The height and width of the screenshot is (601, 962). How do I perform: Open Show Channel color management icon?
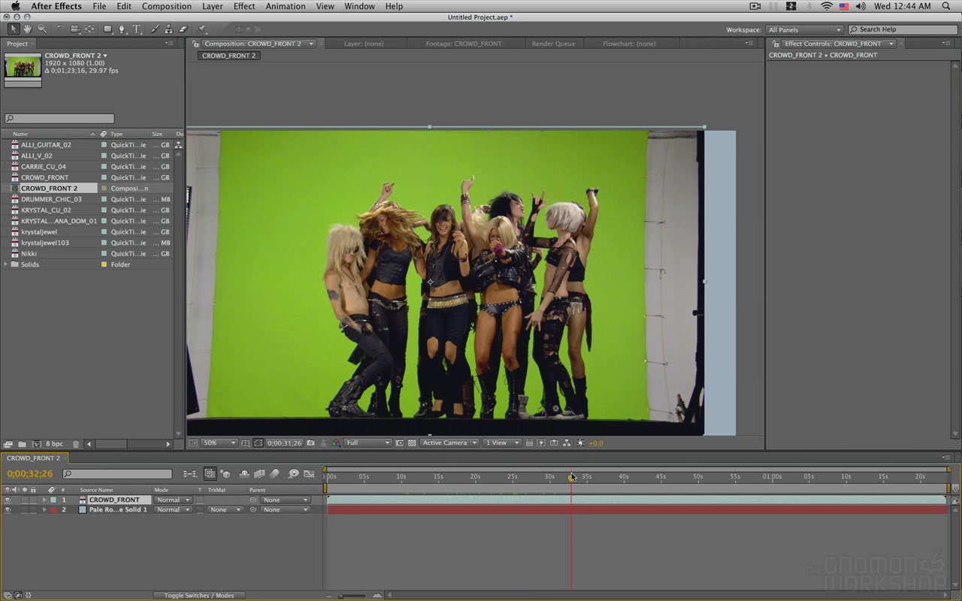coord(336,443)
